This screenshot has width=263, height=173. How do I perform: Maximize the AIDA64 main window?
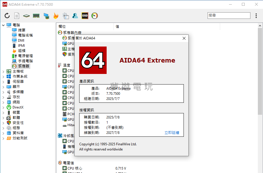coord(243,4)
